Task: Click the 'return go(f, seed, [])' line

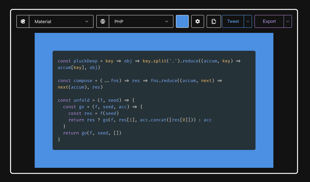Action: click(x=92, y=133)
